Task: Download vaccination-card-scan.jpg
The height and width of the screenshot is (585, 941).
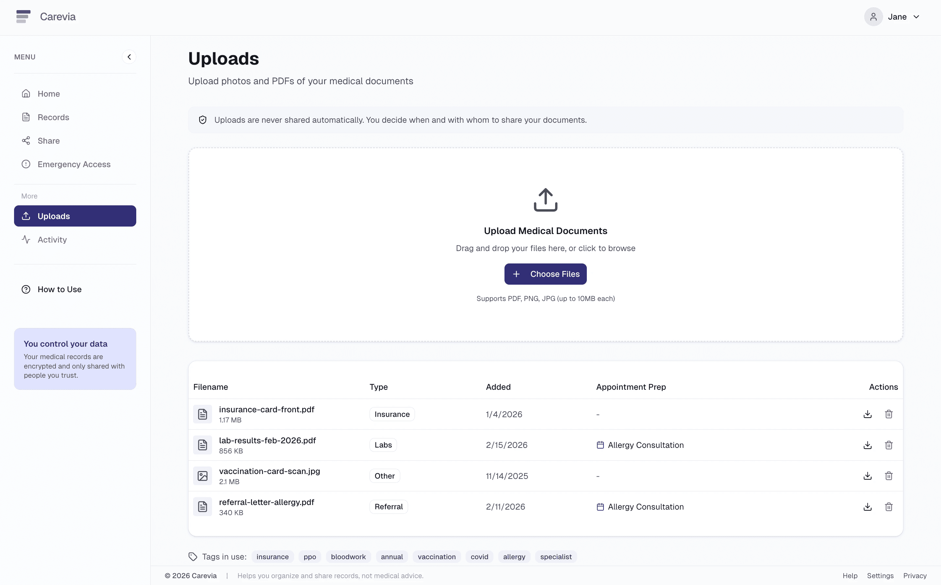Action: pos(867,476)
